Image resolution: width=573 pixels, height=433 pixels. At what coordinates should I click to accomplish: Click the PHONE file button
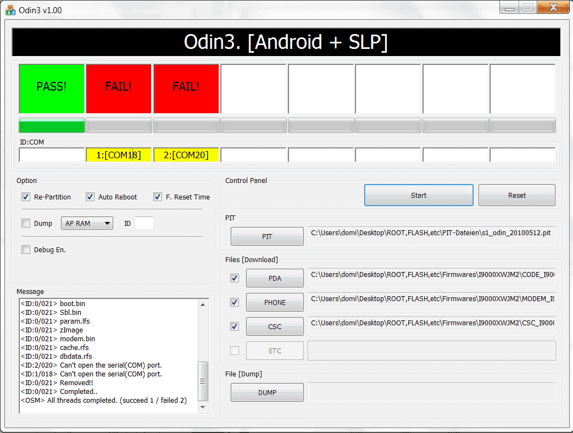pos(275,302)
